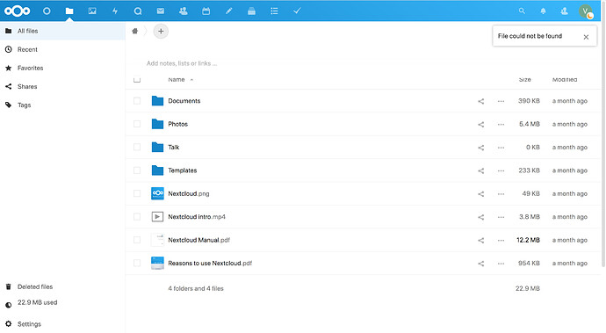Image resolution: width=606 pixels, height=333 pixels.
Task: Check the Nextcloud intro.mp4 checkbox
Action: point(137,217)
